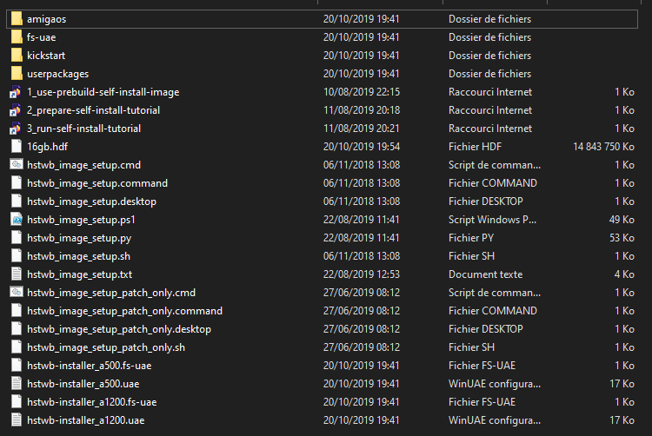Click file name 2_prepare-self-install-tutorial
Image resolution: width=652 pixels, height=436 pixels.
[94, 110]
